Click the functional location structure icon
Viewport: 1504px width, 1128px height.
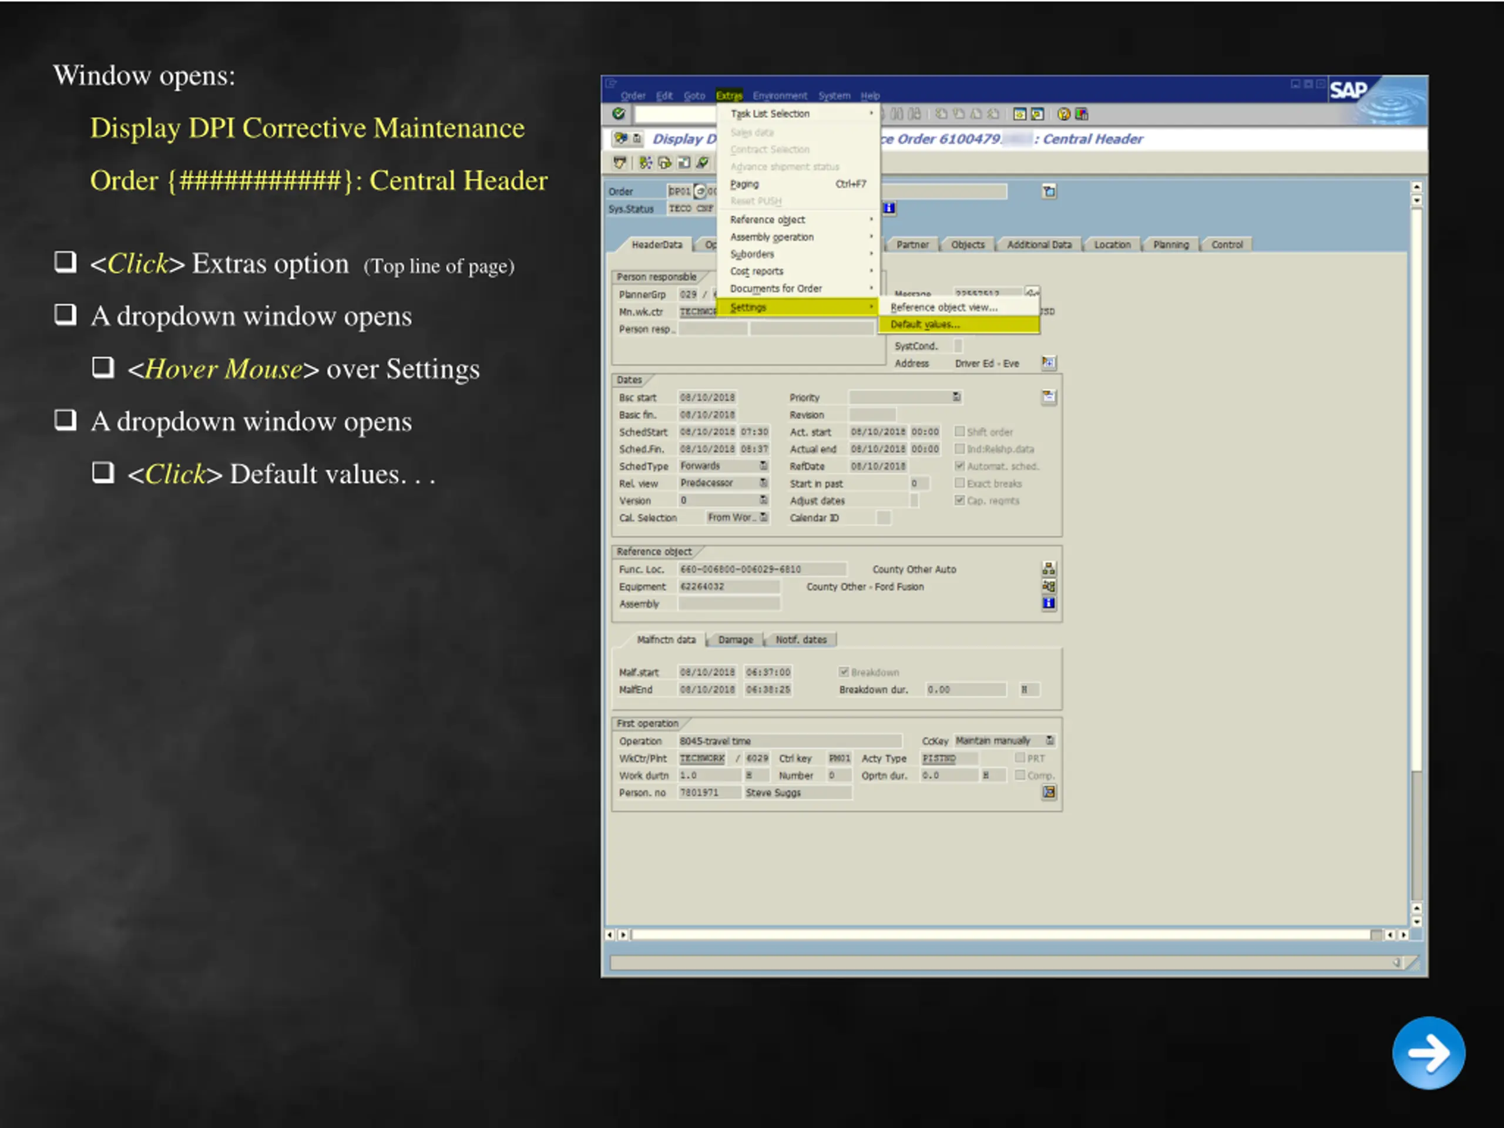click(1049, 569)
